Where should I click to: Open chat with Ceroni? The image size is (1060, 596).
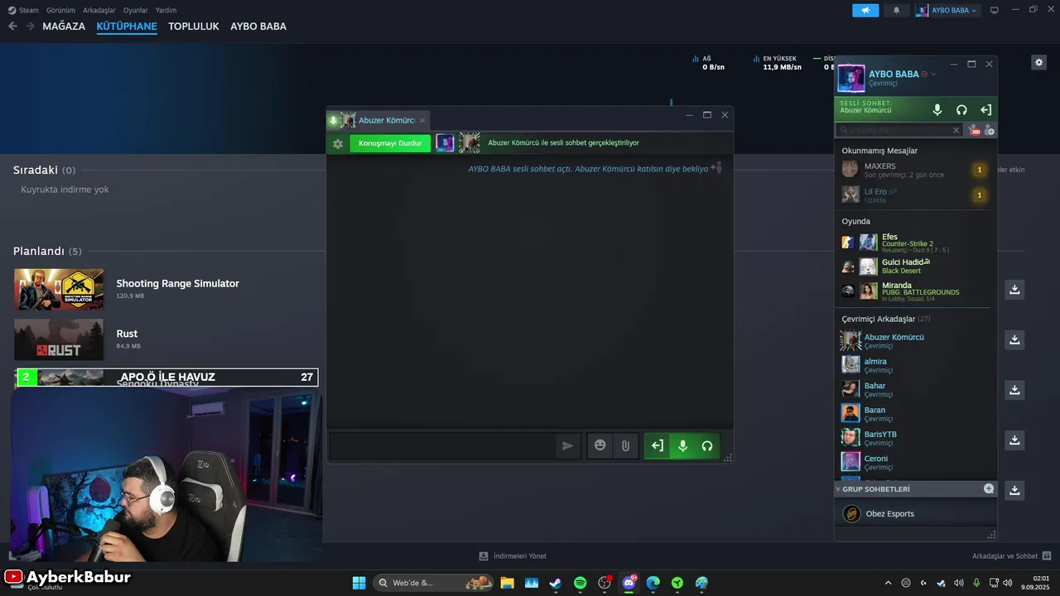(x=915, y=462)
